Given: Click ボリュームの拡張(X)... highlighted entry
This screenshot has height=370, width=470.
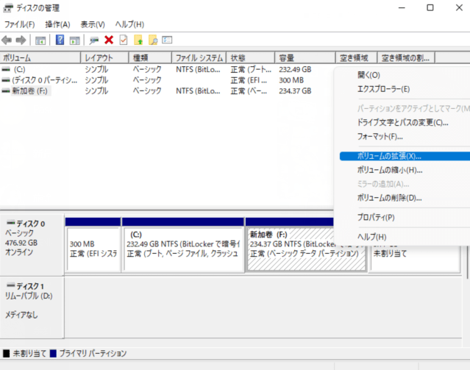Looking at the screenshot, I should pyautogui.click(x=405, y=156).
